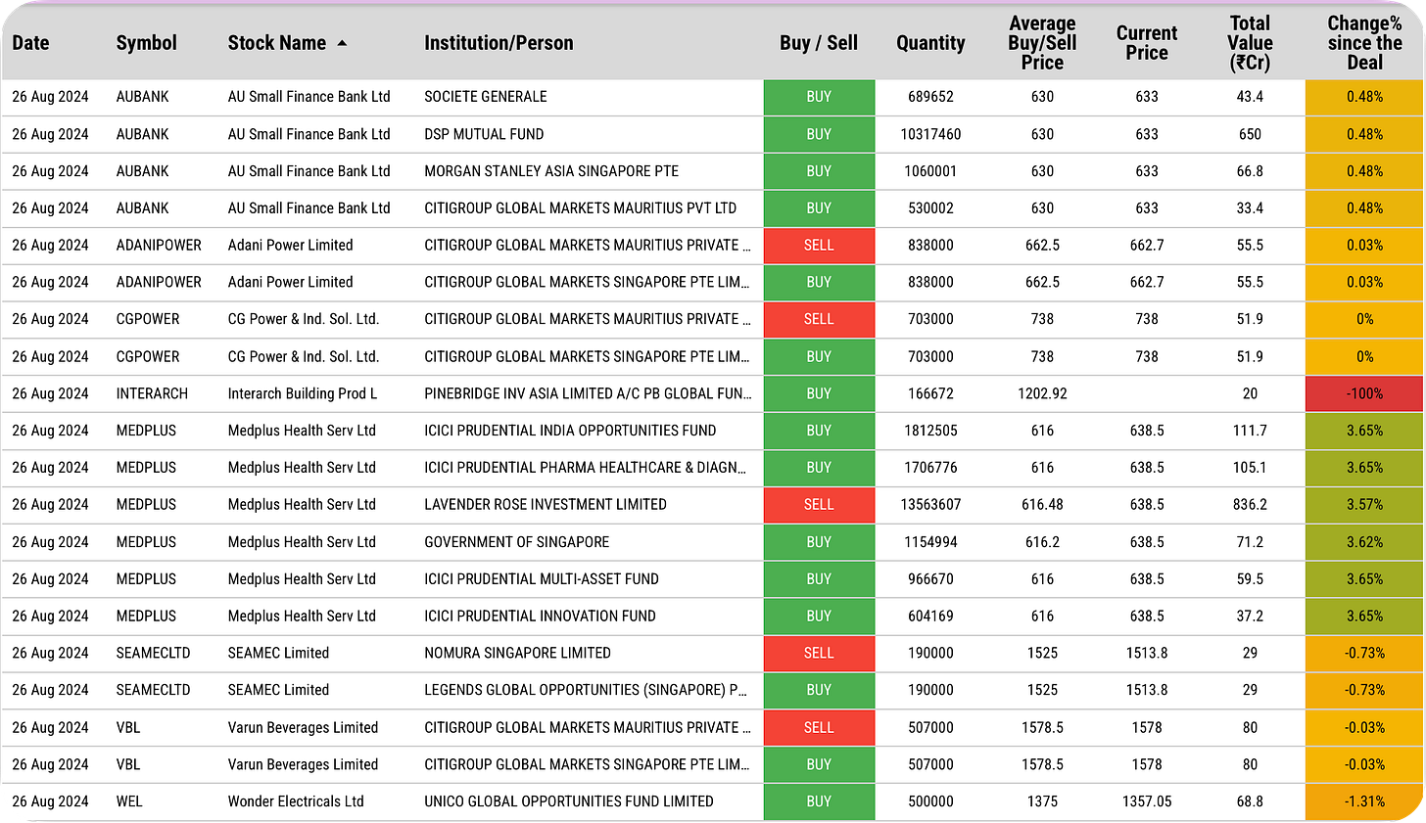The width and height of the screenshot is (1426, 823).
Task: Click ICICI PRUDENTIAL MULTI-ASSET FUND
Action: (x=542, y=578)
